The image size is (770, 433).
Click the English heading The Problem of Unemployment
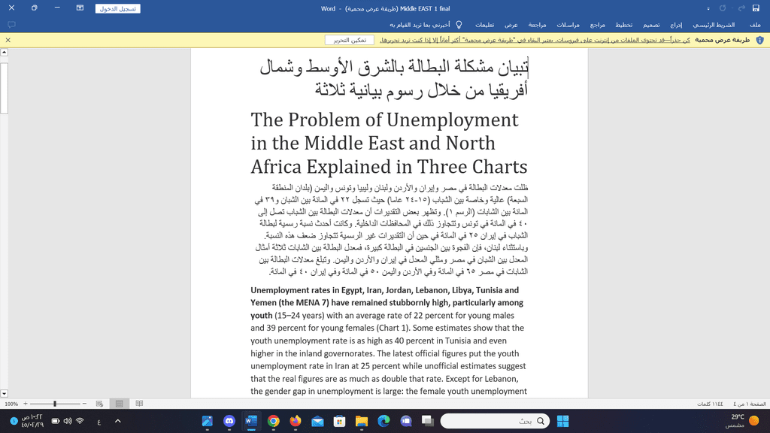[x=389, y=143]
